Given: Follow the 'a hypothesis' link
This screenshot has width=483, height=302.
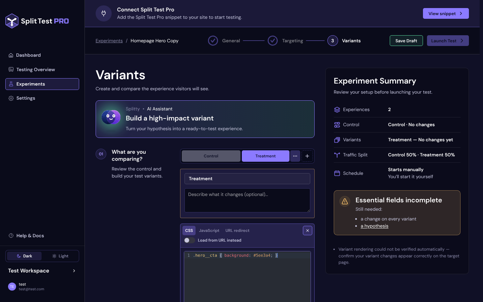Looking at the screenshot, I should tap(374, 226).
